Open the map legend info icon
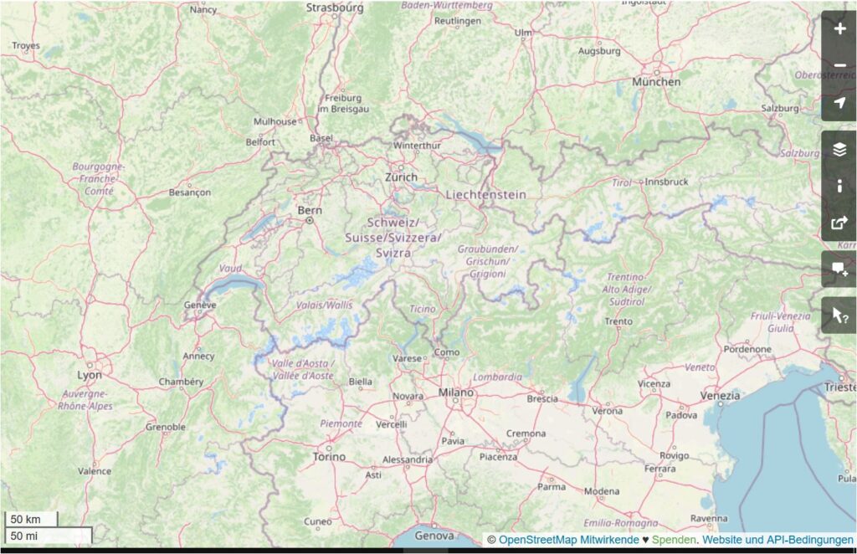 (x=839, y=186)
